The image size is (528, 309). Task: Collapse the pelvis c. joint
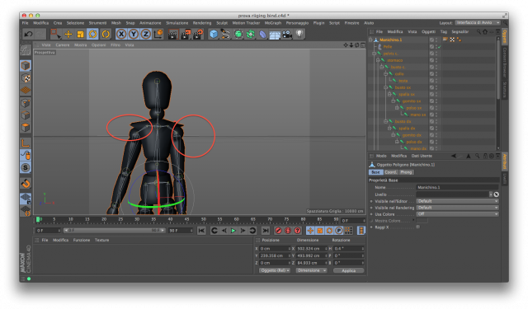click(374, 54)
